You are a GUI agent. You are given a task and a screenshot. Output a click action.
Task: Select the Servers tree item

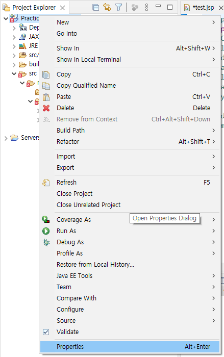[30, 138]
